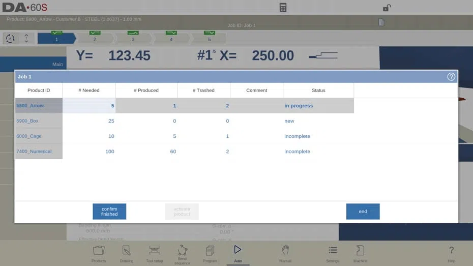Open the Machine mode
The width and height of the screenshot is (473, 266).
360,254
